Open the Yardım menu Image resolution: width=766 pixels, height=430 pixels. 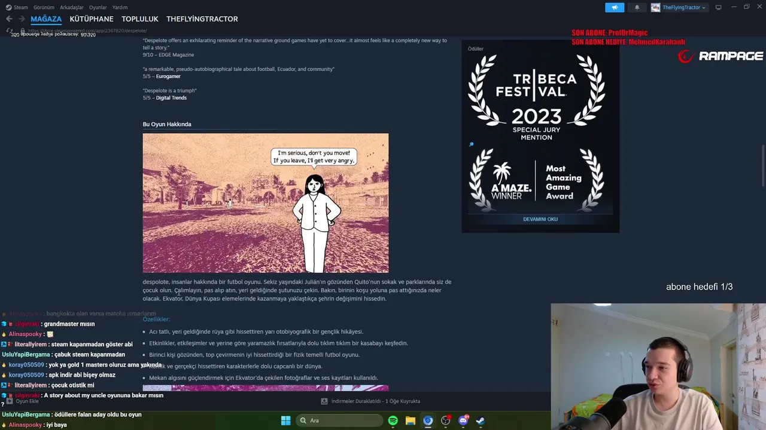[x=120, y=7]
